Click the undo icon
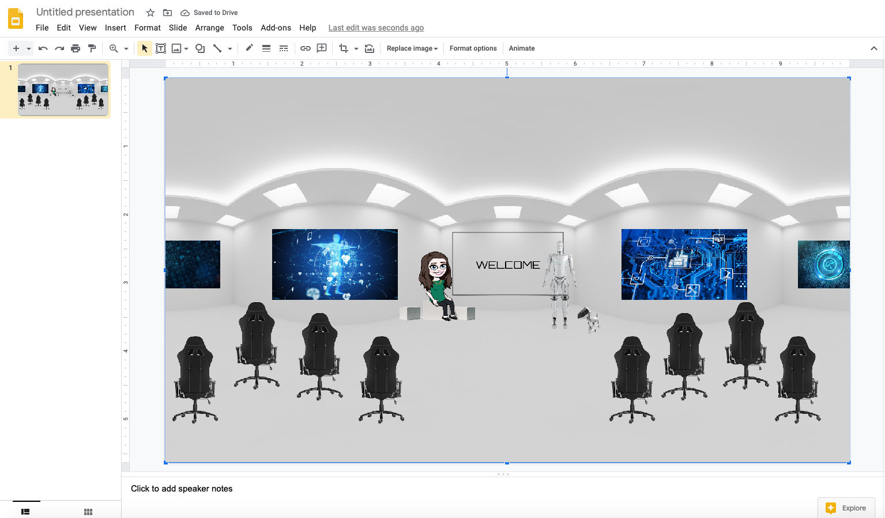This screenshot has height=518, width=885. coord(43,48)
